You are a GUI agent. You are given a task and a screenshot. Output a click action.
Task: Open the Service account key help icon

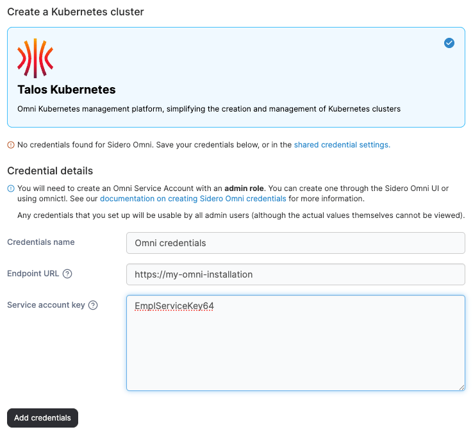(x=93, y=305)
